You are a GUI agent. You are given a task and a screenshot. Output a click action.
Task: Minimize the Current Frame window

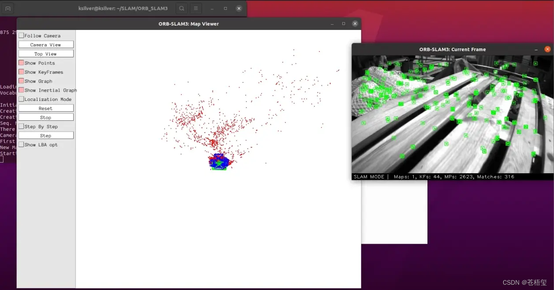(x=536, y=49)
